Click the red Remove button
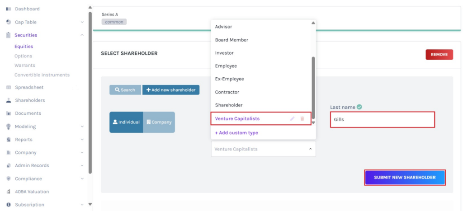 [x=439, y=55]
